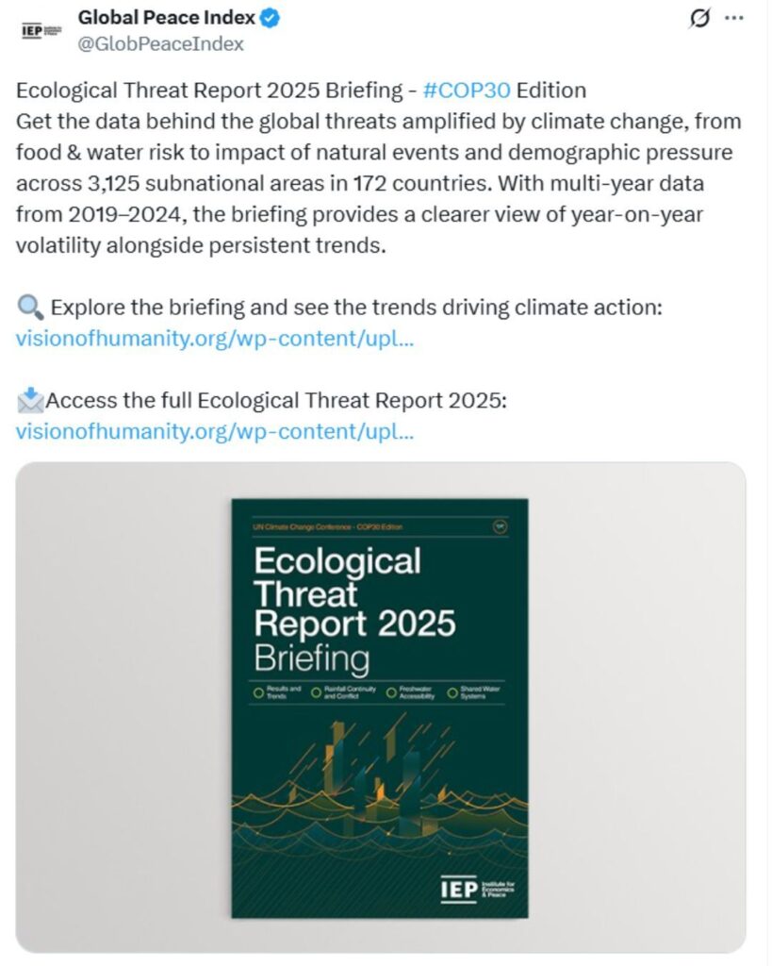Open the briefing visionofhumanity.org link

pos(211,337)
